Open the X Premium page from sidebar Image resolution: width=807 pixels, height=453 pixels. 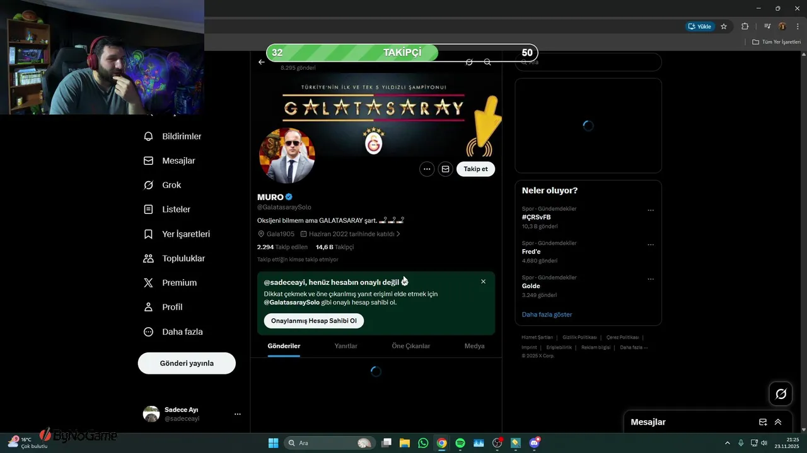170,283
